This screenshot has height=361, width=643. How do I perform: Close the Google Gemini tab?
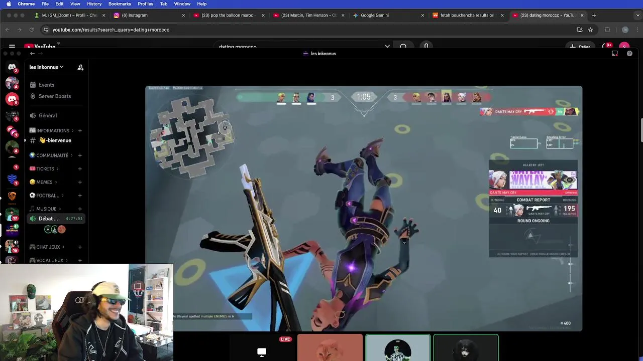click(x=422, y=16)
